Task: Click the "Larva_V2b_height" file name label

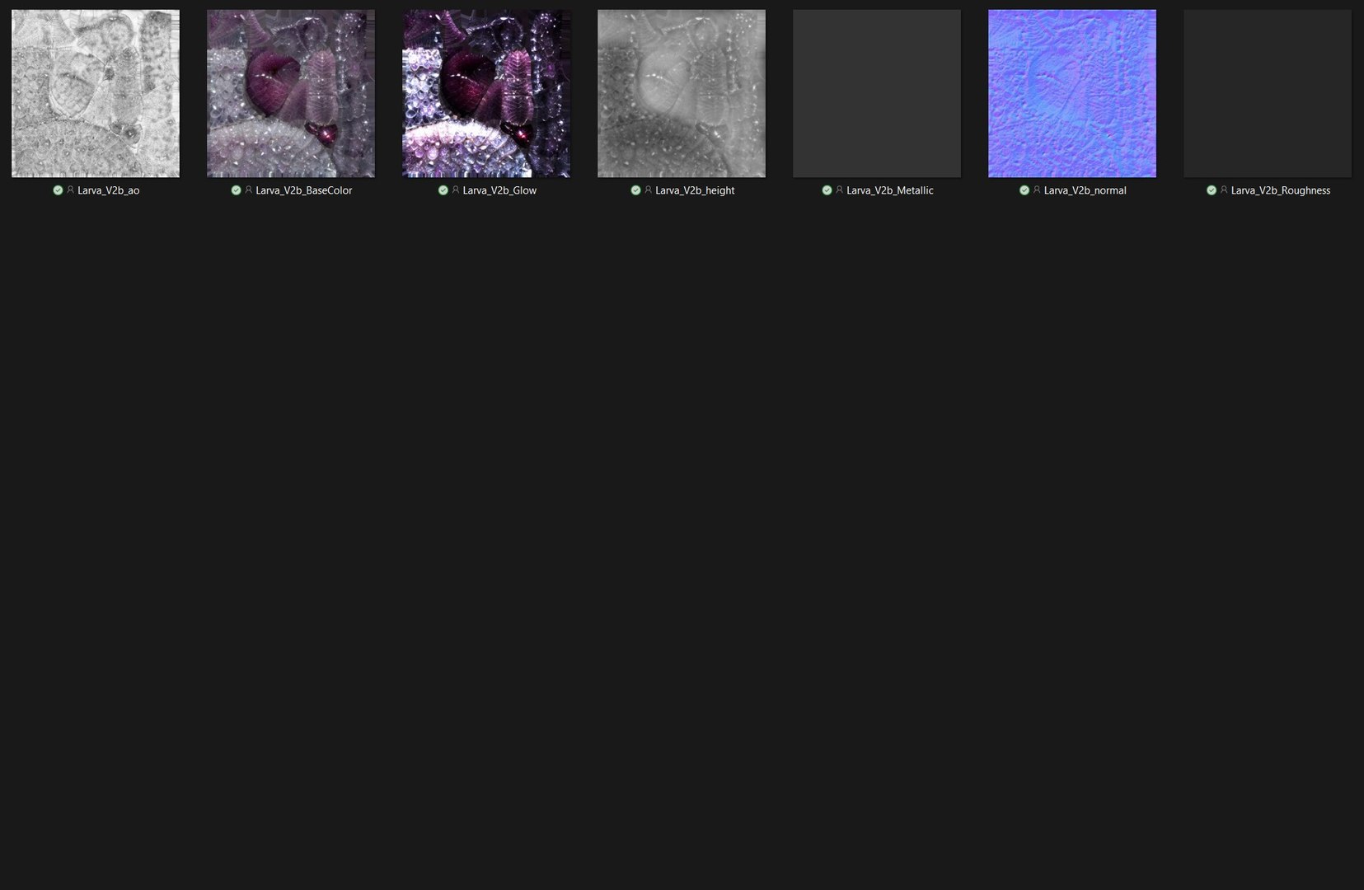Action: point(695,190)
